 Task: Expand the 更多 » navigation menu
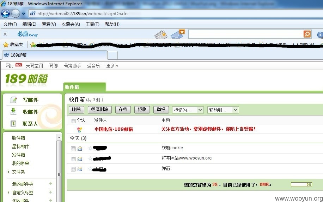point(112,66)
